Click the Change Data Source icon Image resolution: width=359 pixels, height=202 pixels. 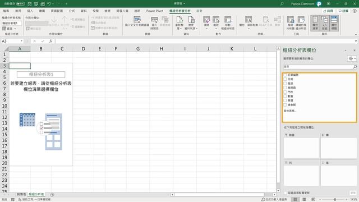pos(191,20)
